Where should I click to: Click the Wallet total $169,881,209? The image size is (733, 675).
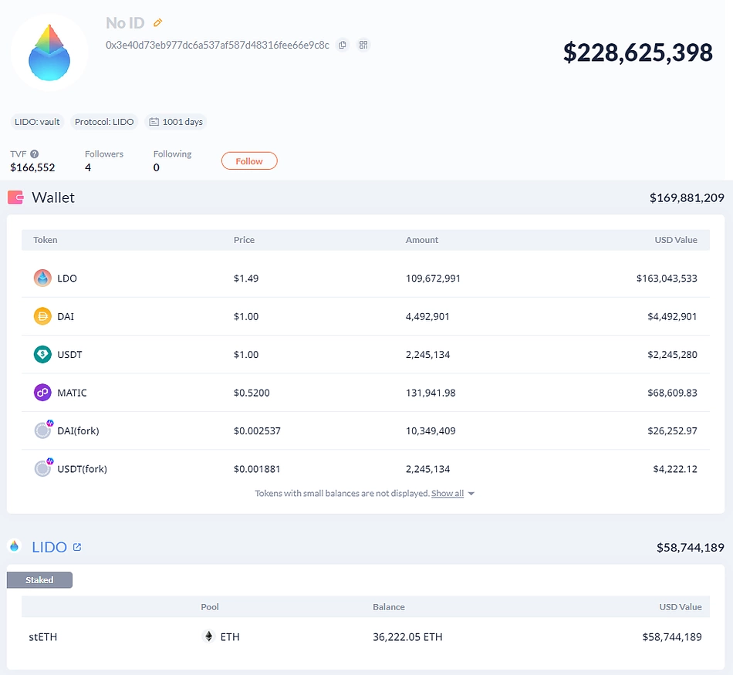tap(687, 197)
